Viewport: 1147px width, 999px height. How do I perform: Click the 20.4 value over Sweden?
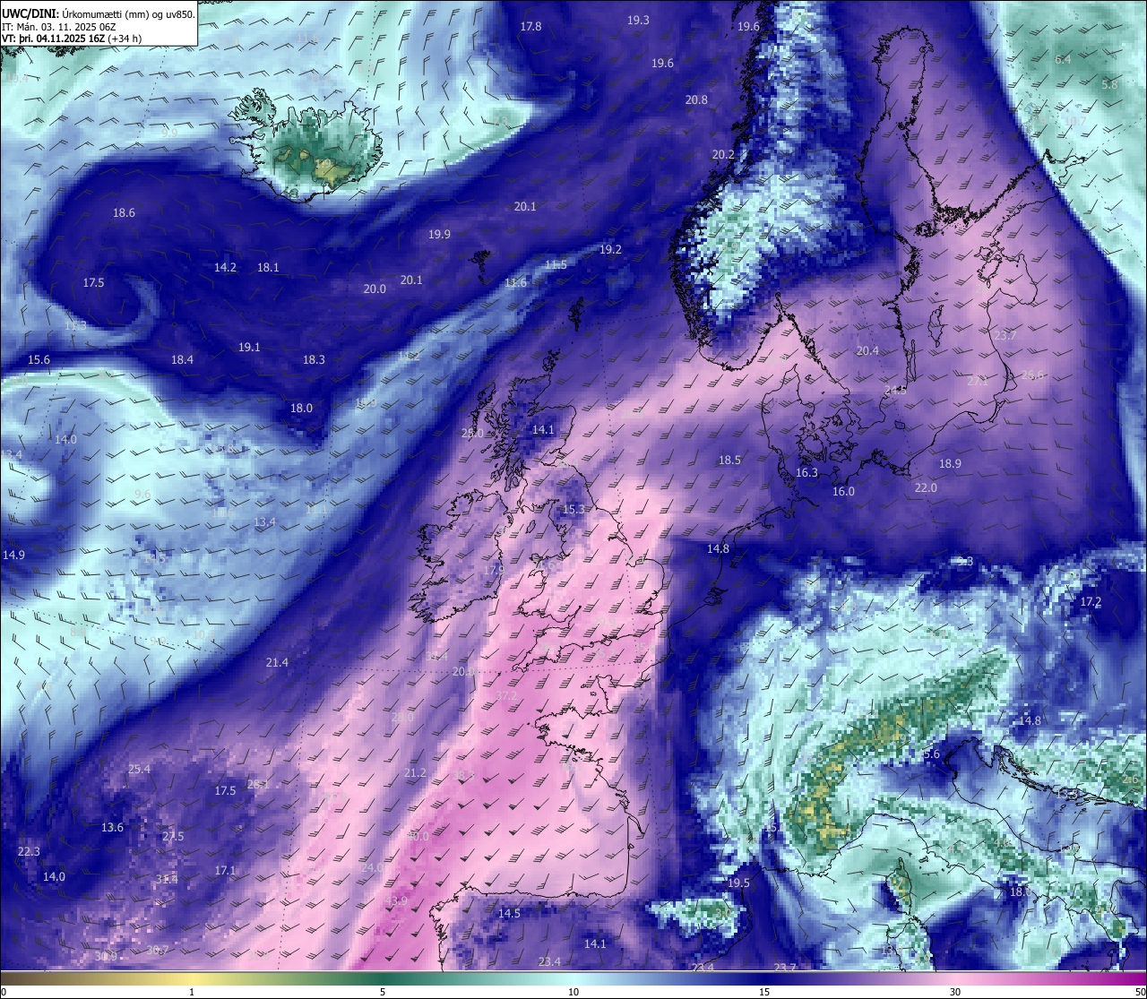(867, 351)
